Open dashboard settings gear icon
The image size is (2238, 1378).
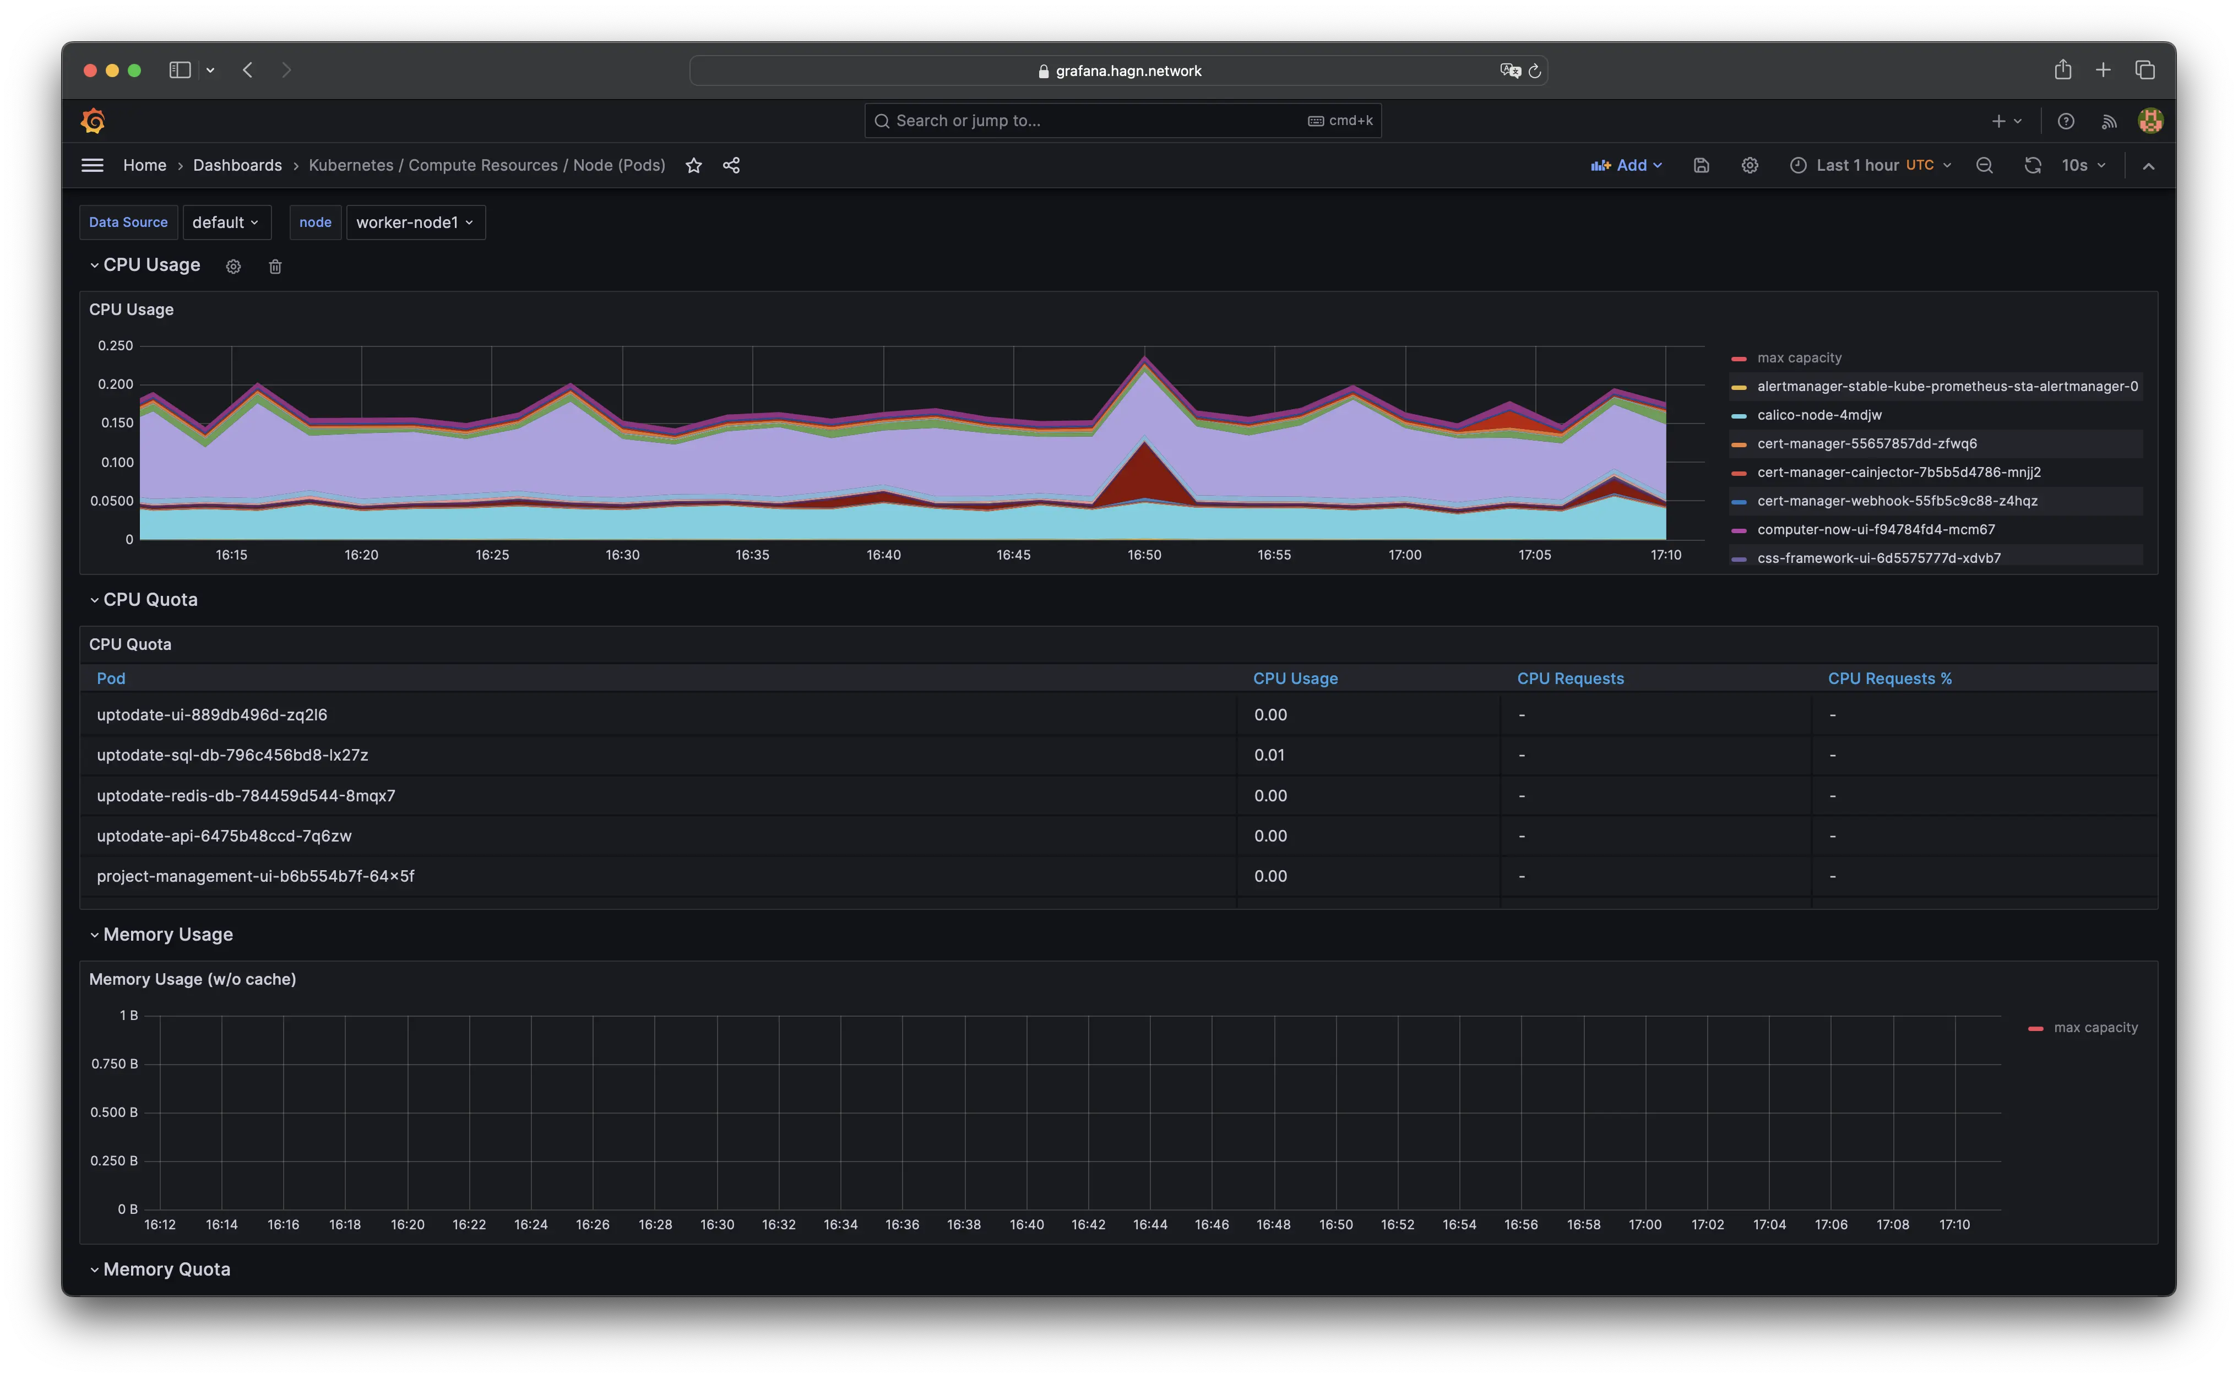pyautogui.click(x=1748, y=165)
